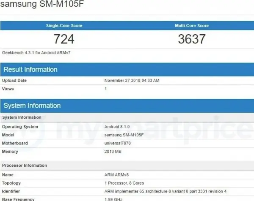This screenshot has width=254, height=201.
Task: Select the Views label
Action: pos(8,89)
